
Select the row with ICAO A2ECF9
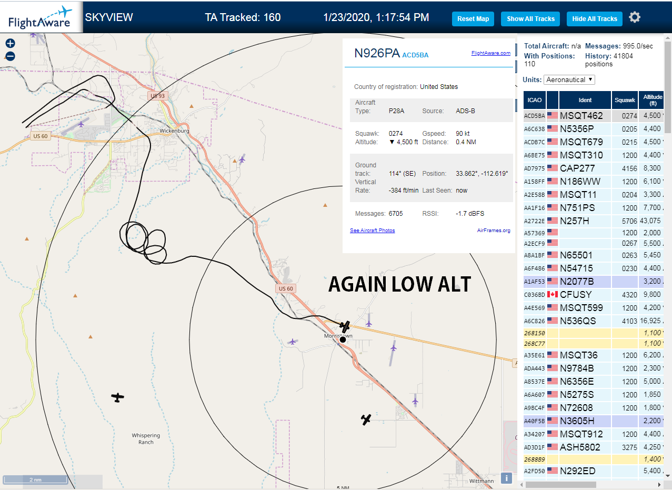tap(594, 244)
